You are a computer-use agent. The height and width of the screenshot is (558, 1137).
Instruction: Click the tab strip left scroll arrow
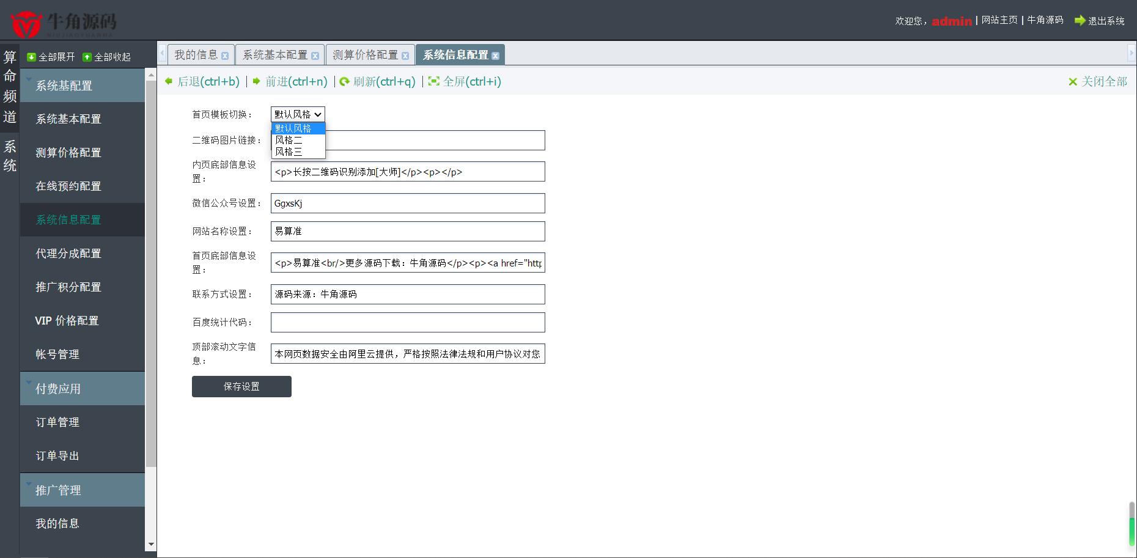162,53
